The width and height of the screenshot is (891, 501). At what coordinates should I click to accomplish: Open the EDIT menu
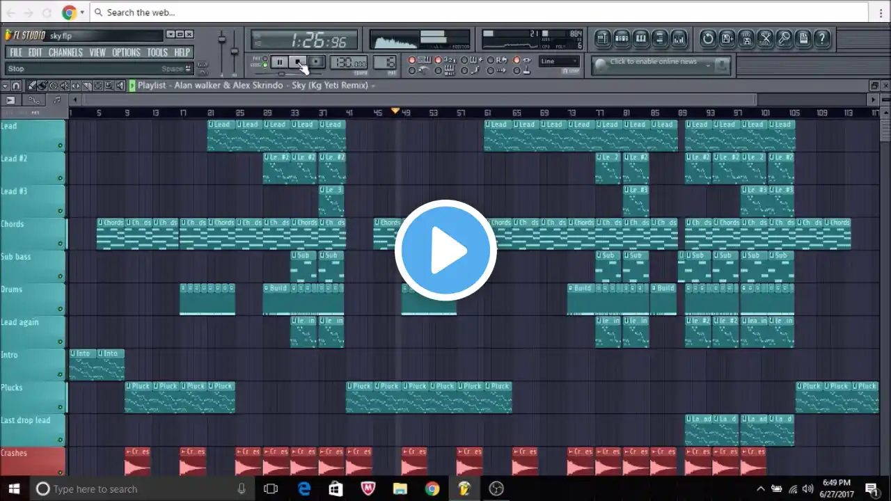tap(36, 52)
